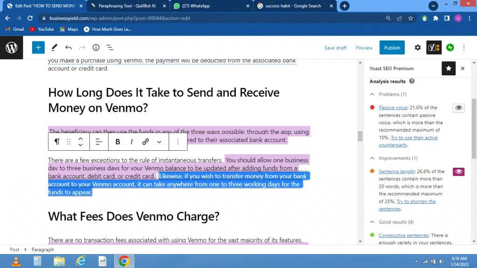This screenshot has height=268, width=477.
Task: Collapse the Improvements (1) section
Action: 372,158
